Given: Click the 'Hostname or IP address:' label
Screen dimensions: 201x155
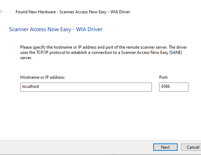Looking at the screenshot, I should pos(42,77).
